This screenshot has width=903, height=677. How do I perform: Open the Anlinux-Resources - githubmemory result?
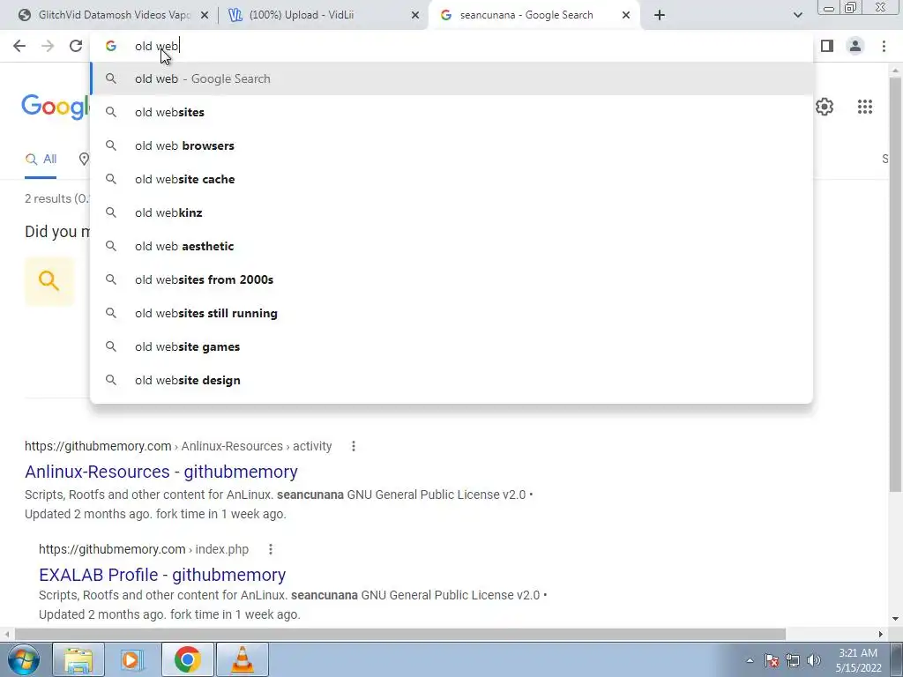161,472
